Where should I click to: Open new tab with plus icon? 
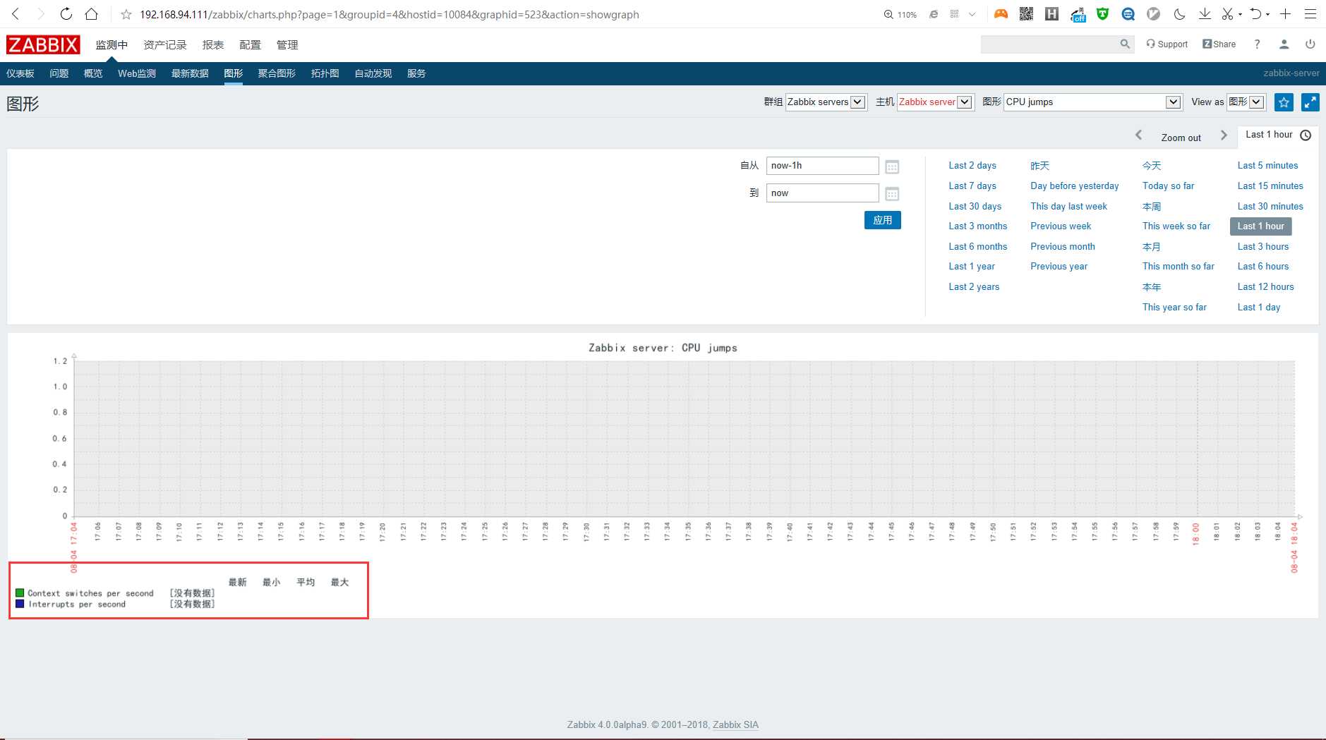point(1286,14)
